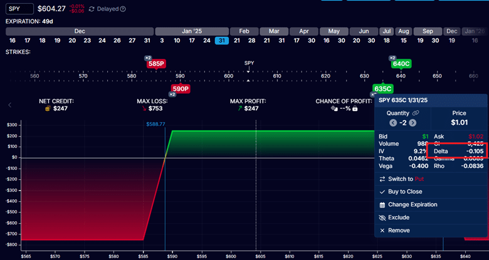Select the 635C strike marker
This screenshot has width=489, height=260.
click(382, 89)
